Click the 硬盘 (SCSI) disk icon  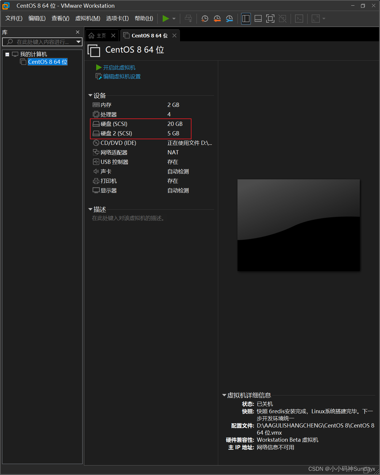(96, 124)
